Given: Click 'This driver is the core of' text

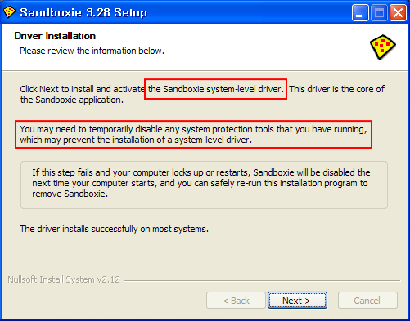Looking at the screenshot, I should pos(337,89).
